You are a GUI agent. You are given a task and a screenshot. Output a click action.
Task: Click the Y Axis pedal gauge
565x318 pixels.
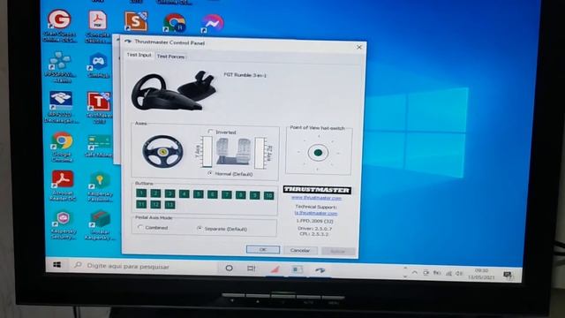point(207,151)
